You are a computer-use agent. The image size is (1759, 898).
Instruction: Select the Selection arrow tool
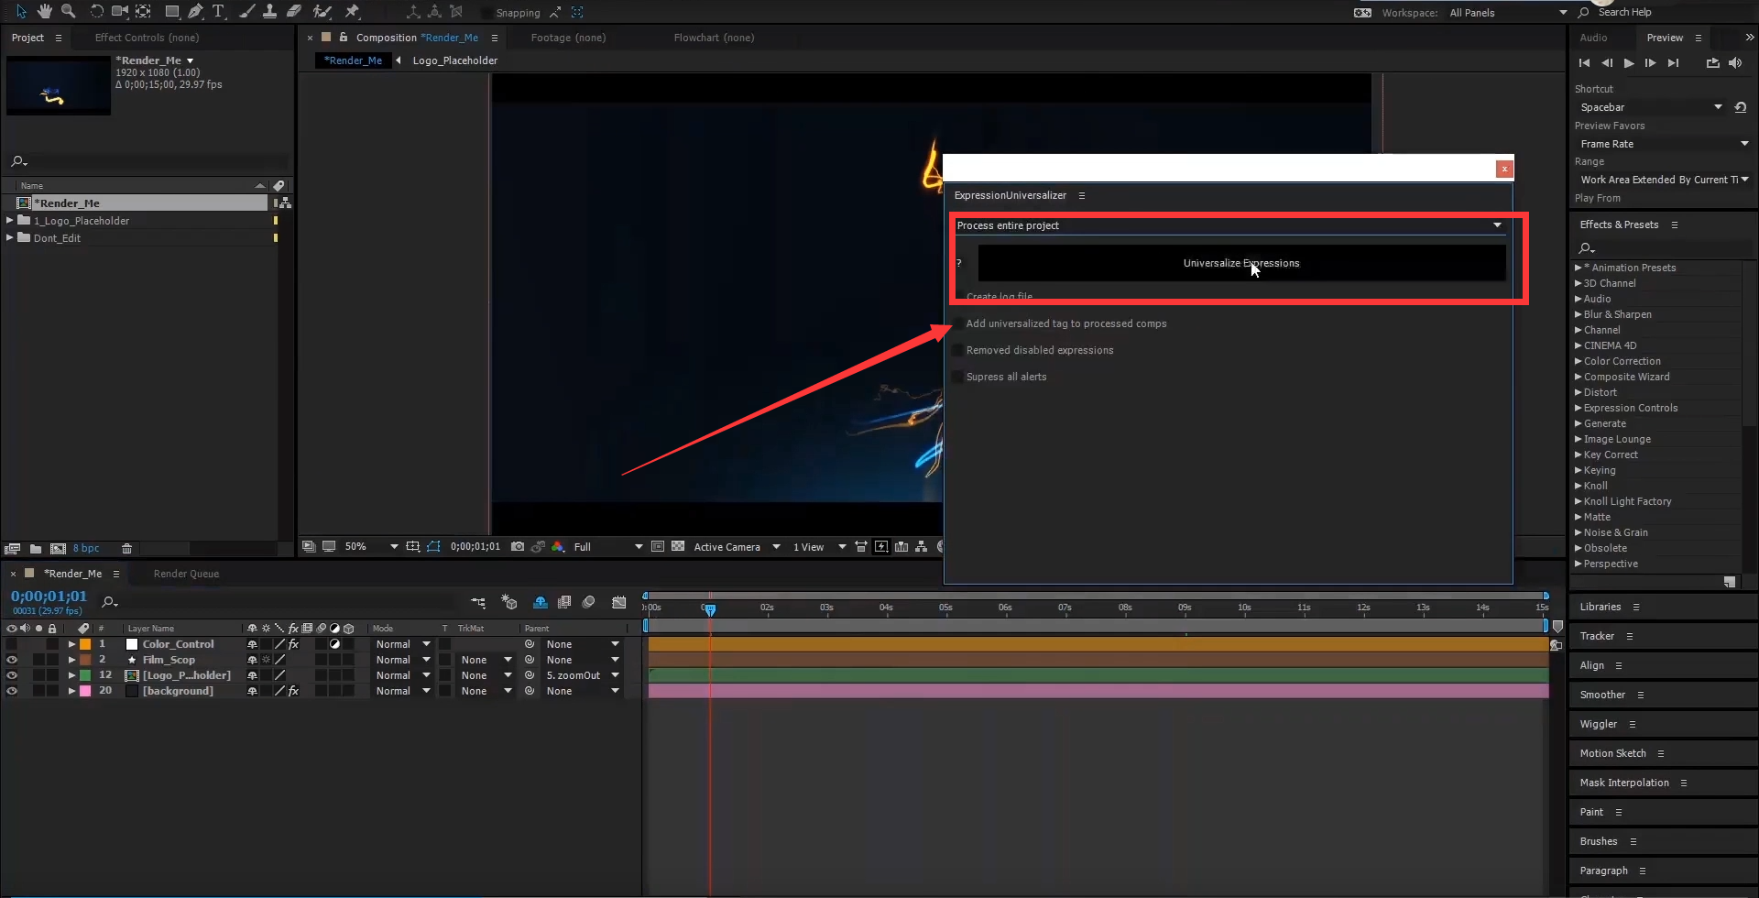[21, 12]
